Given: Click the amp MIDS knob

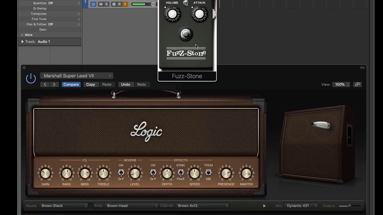Looking at the screenshot, I should (x=85, y=173).
